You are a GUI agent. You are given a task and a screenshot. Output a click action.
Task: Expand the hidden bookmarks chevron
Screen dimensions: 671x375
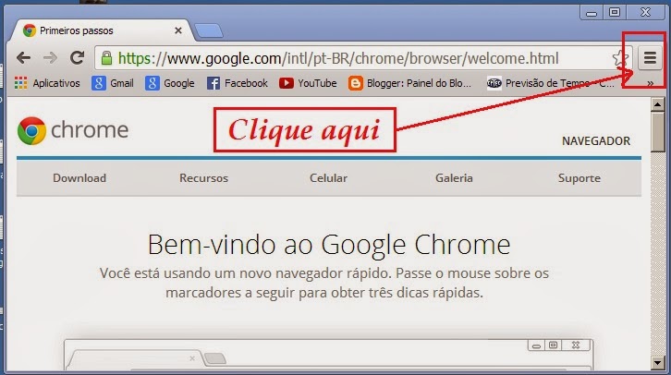pos(650,83)
